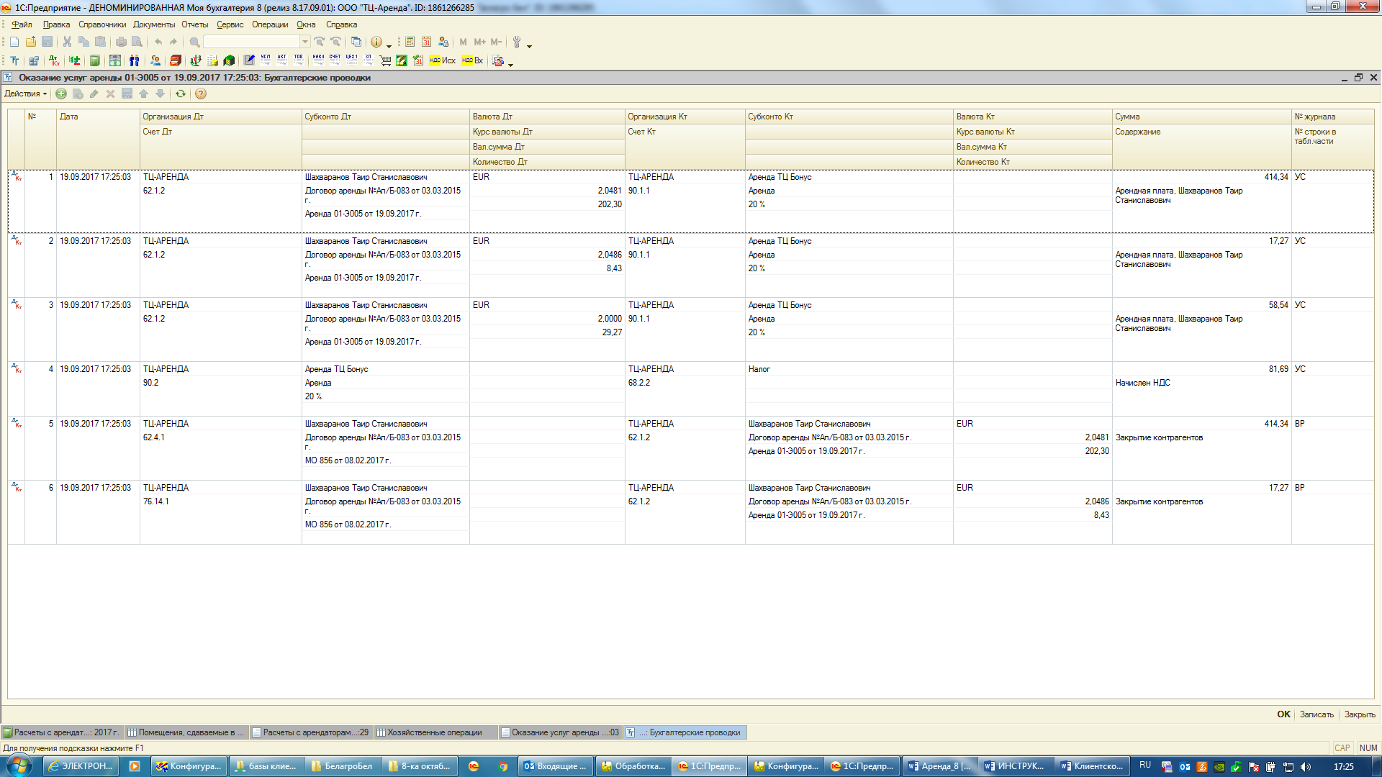The image size is (1382, 777).
Task: Click the green Add new entry icon
Action: click(61, 94)
